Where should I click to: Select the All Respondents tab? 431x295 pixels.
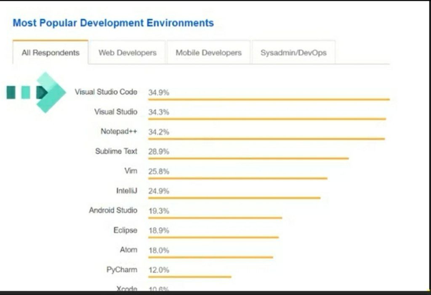[51, 52]
